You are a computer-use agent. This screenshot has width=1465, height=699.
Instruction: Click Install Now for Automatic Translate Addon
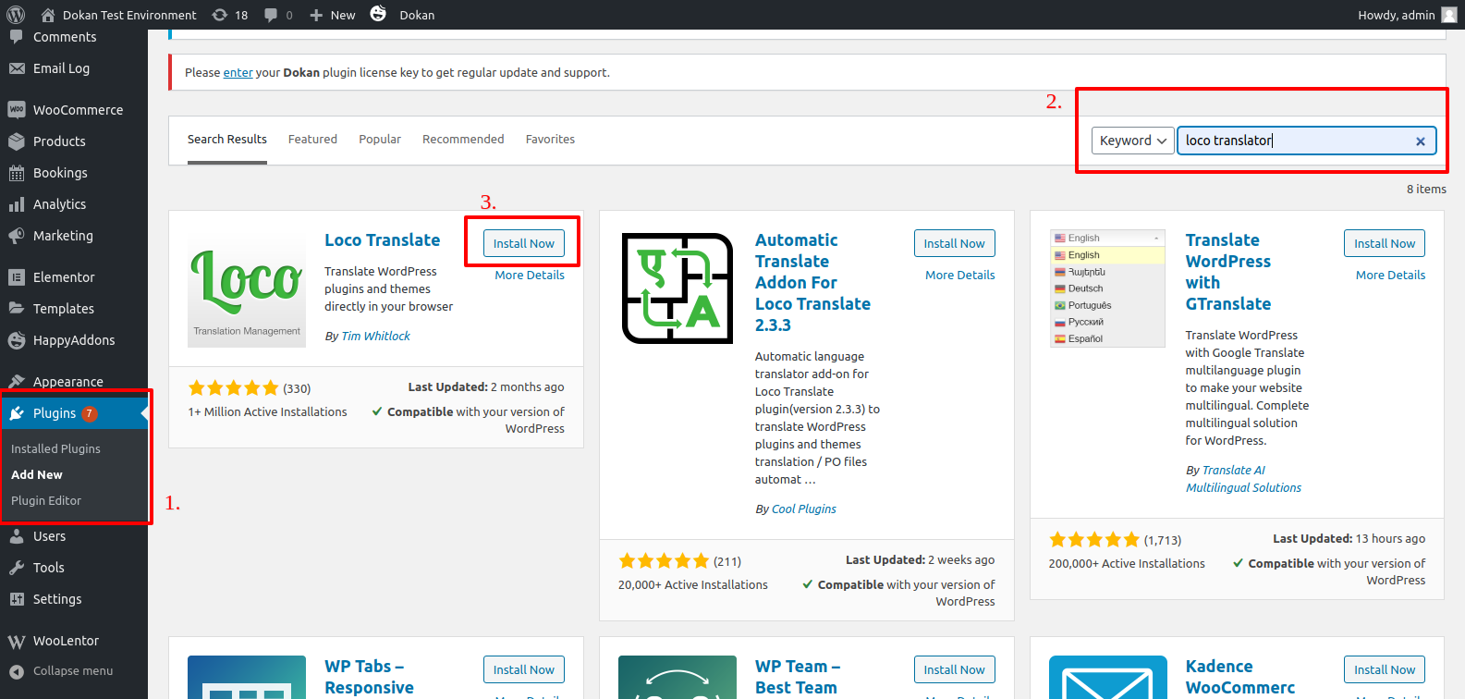click(x=954, y=243)
